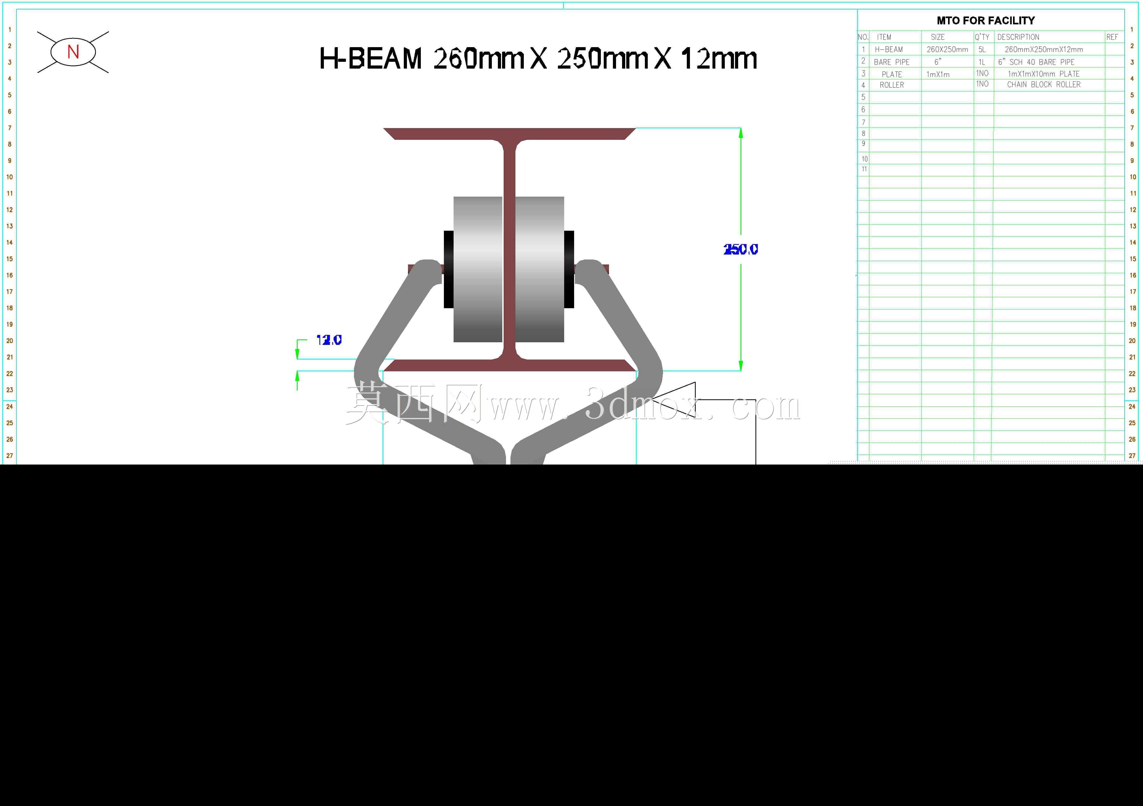Select the BARE PIPE item cell
Screen dimensions: 1143x806
[x=892, y=62]
